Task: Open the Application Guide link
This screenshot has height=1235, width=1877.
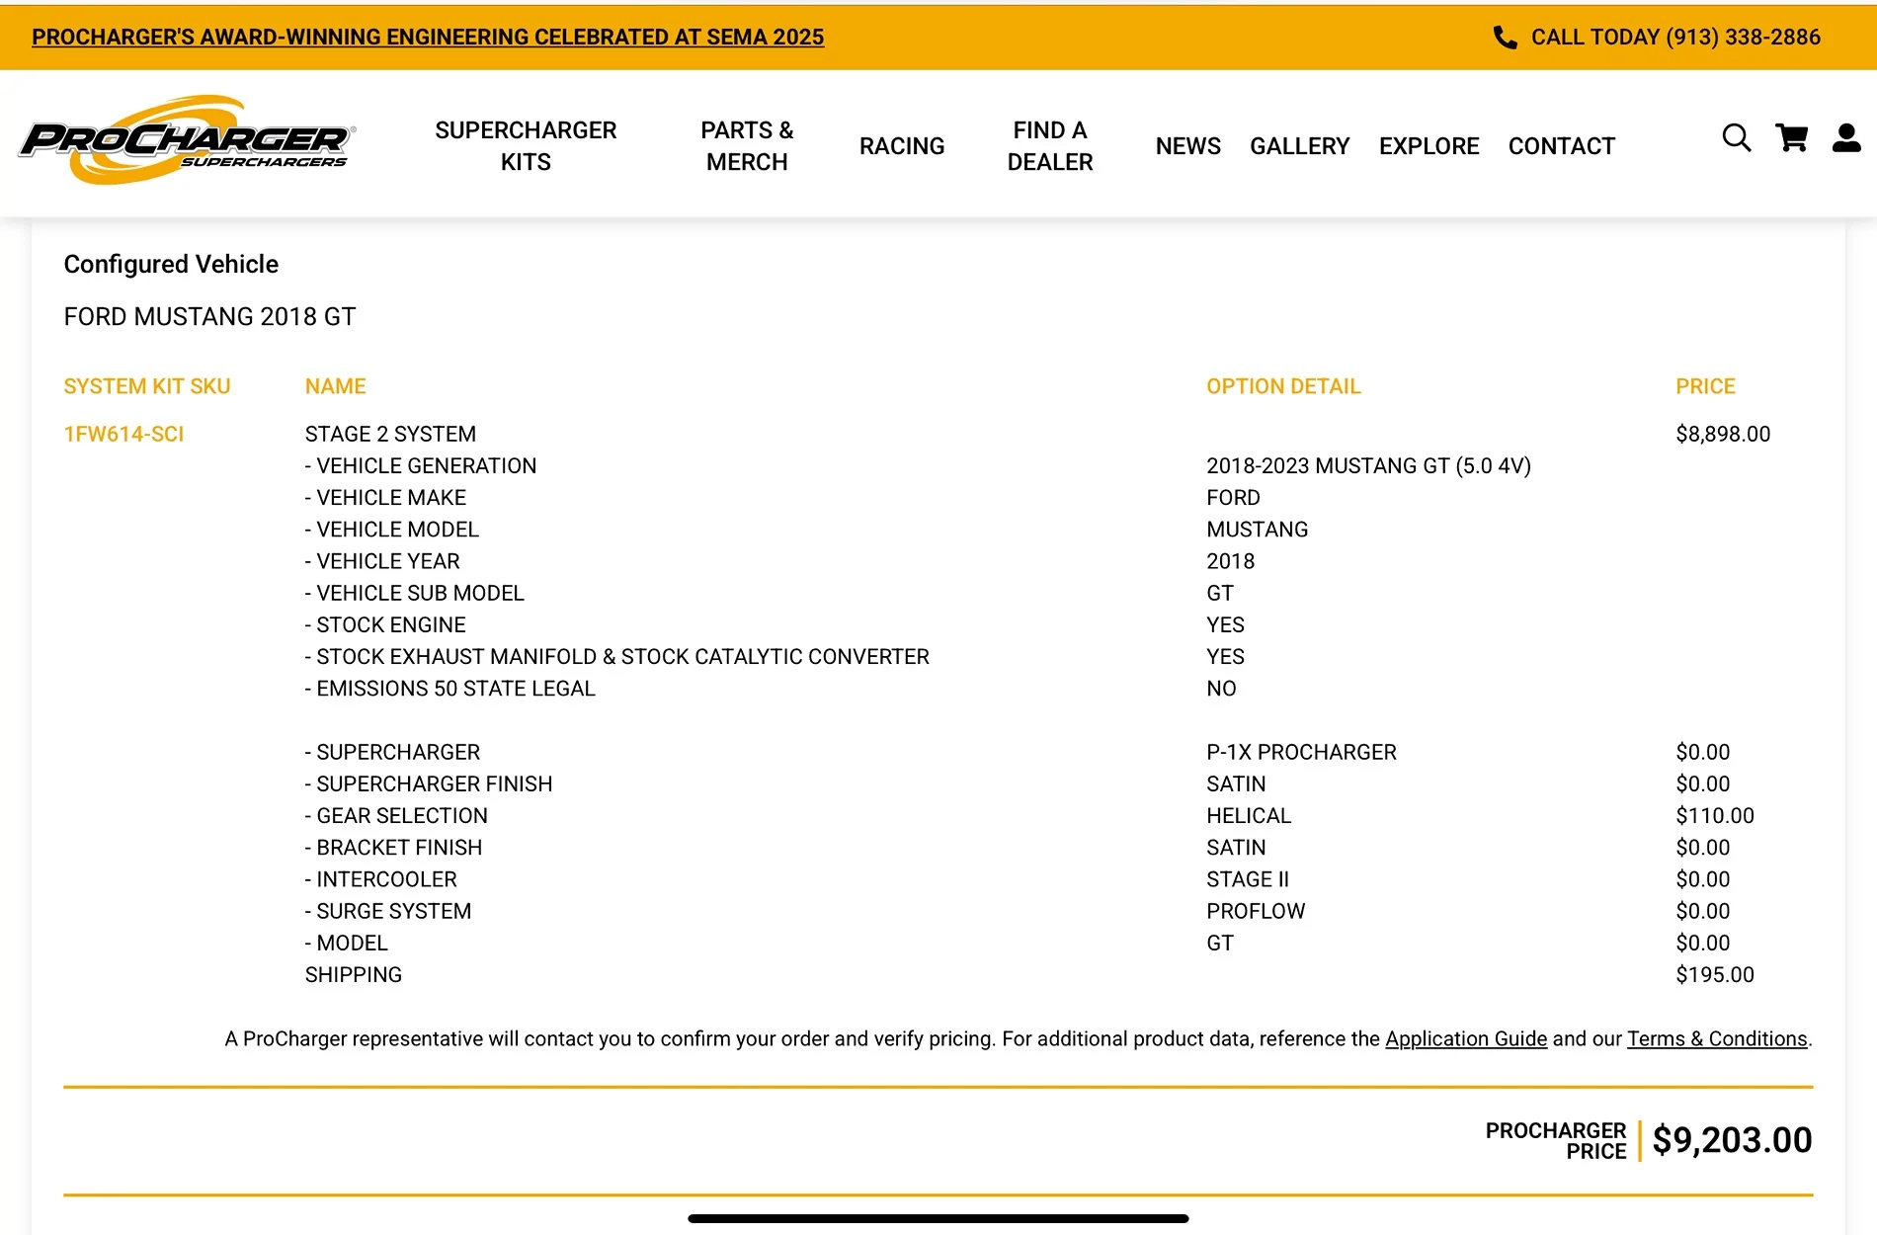Action: click(1466, 1039)
